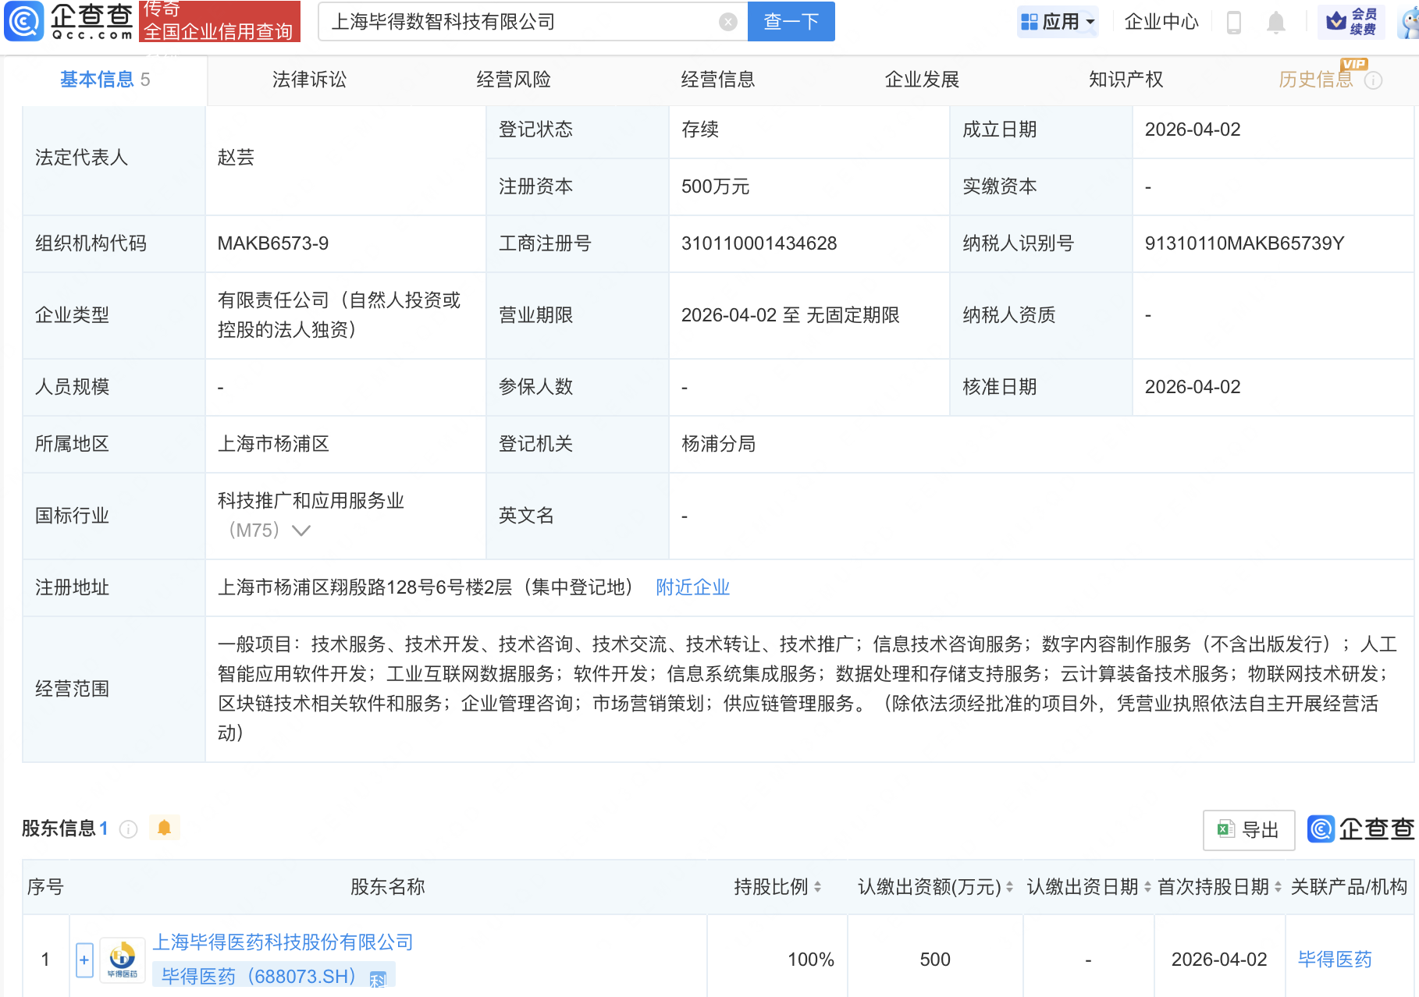Click the 毕得医药 shareholder logo
The height and width of the screenshot is (997, 1419).
(x=121, y=957)
